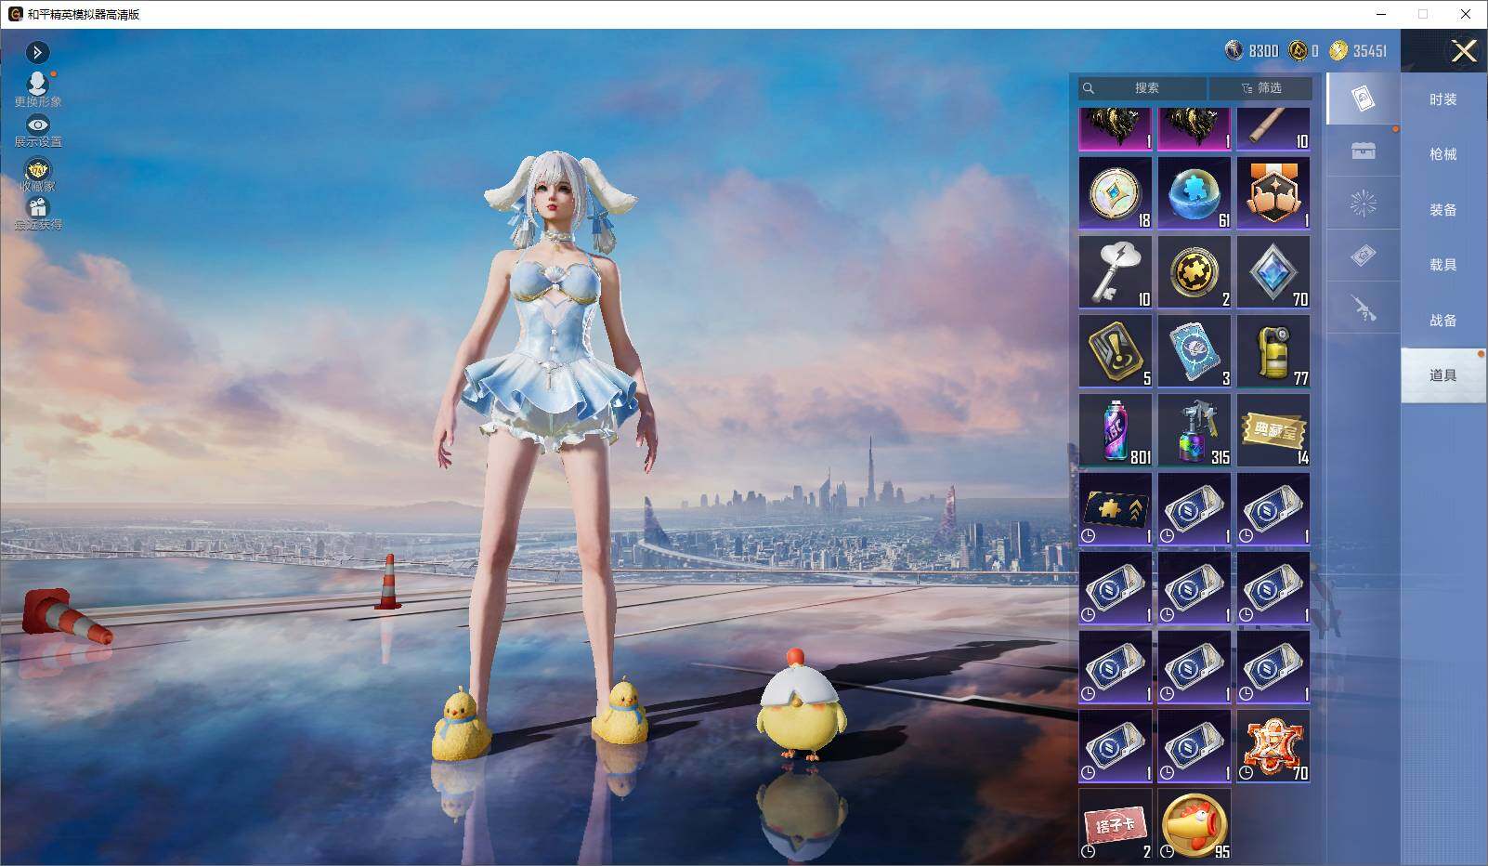Select the 道具 tab

tap(1442, 375)
